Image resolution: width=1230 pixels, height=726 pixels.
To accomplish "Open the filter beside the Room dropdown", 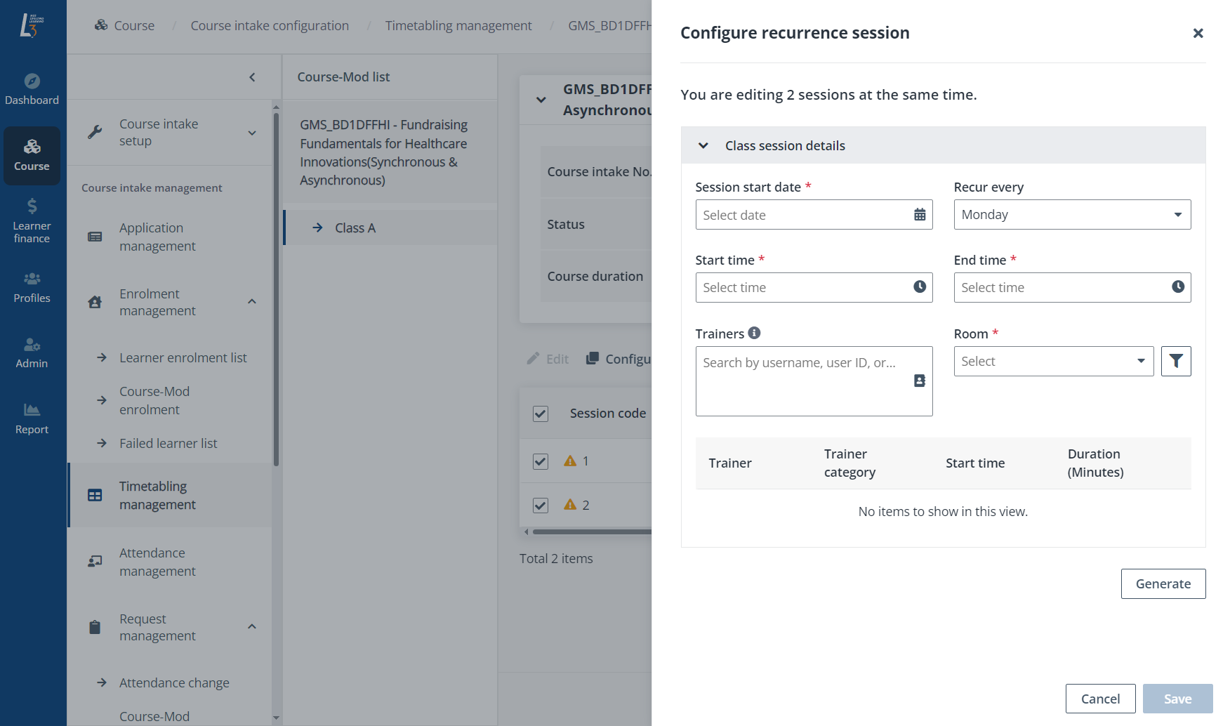I will pos(1176,361).
